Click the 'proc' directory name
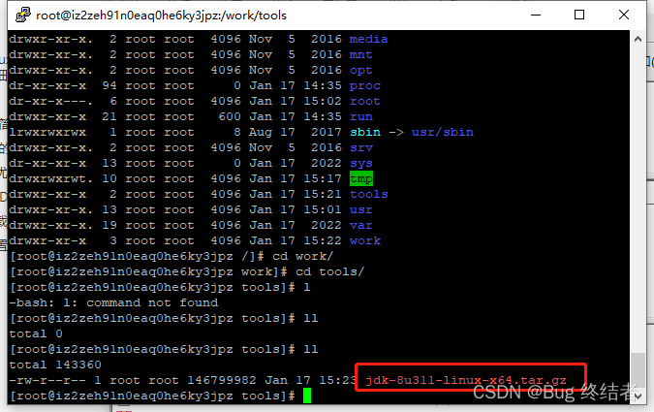 (365, 86)
